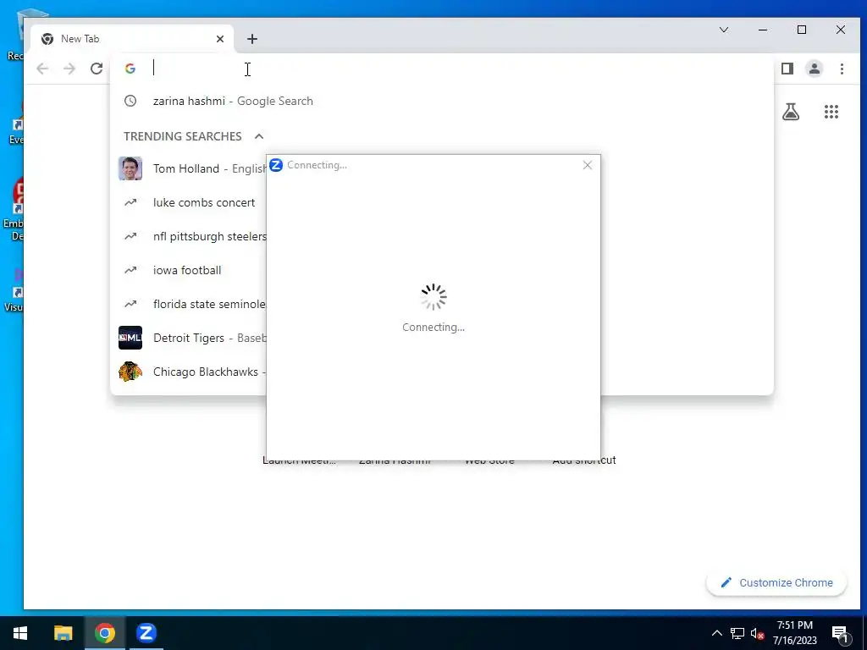Open a new tab with plus button

[252, 39]
